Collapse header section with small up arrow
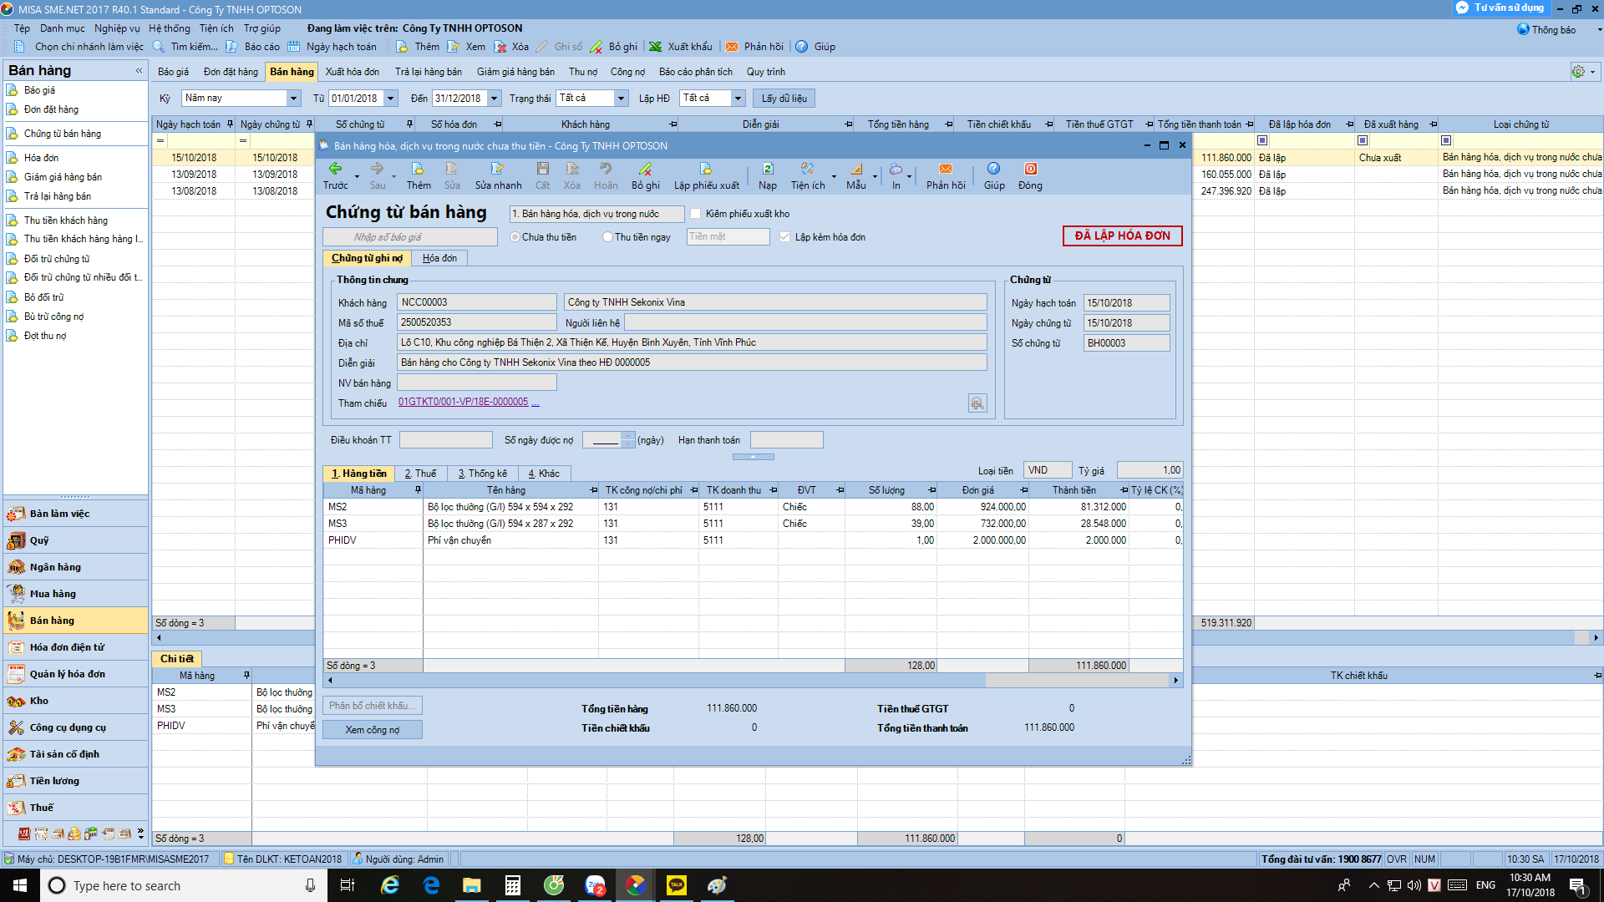Image resolution: width=1604 pixels, height=902 pixels. pos(753,457)
